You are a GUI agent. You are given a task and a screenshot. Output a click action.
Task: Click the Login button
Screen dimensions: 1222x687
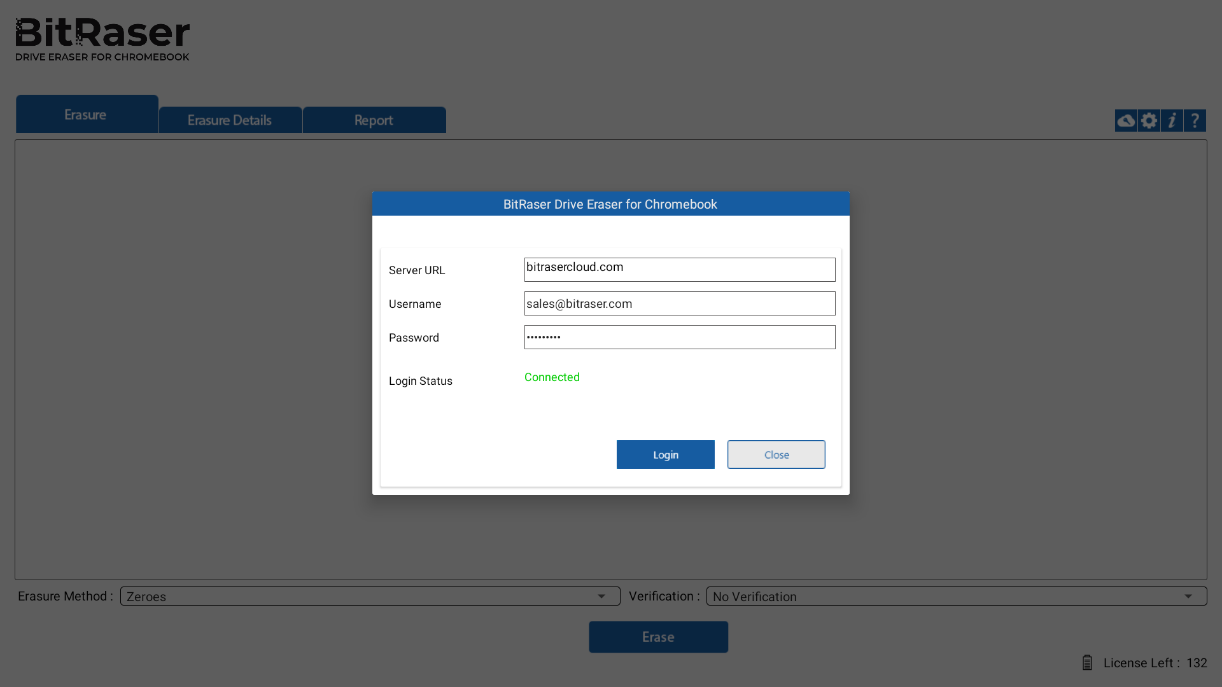tap(665, 455)
